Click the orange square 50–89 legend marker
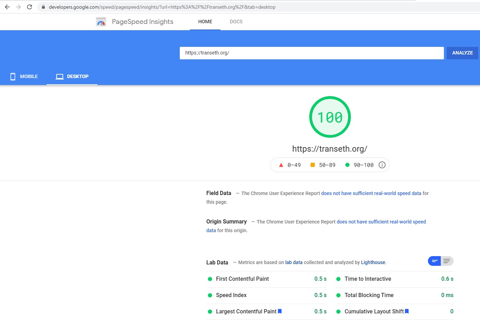The width and height of the screenshot is (480, 321). (x=313, y=165)
